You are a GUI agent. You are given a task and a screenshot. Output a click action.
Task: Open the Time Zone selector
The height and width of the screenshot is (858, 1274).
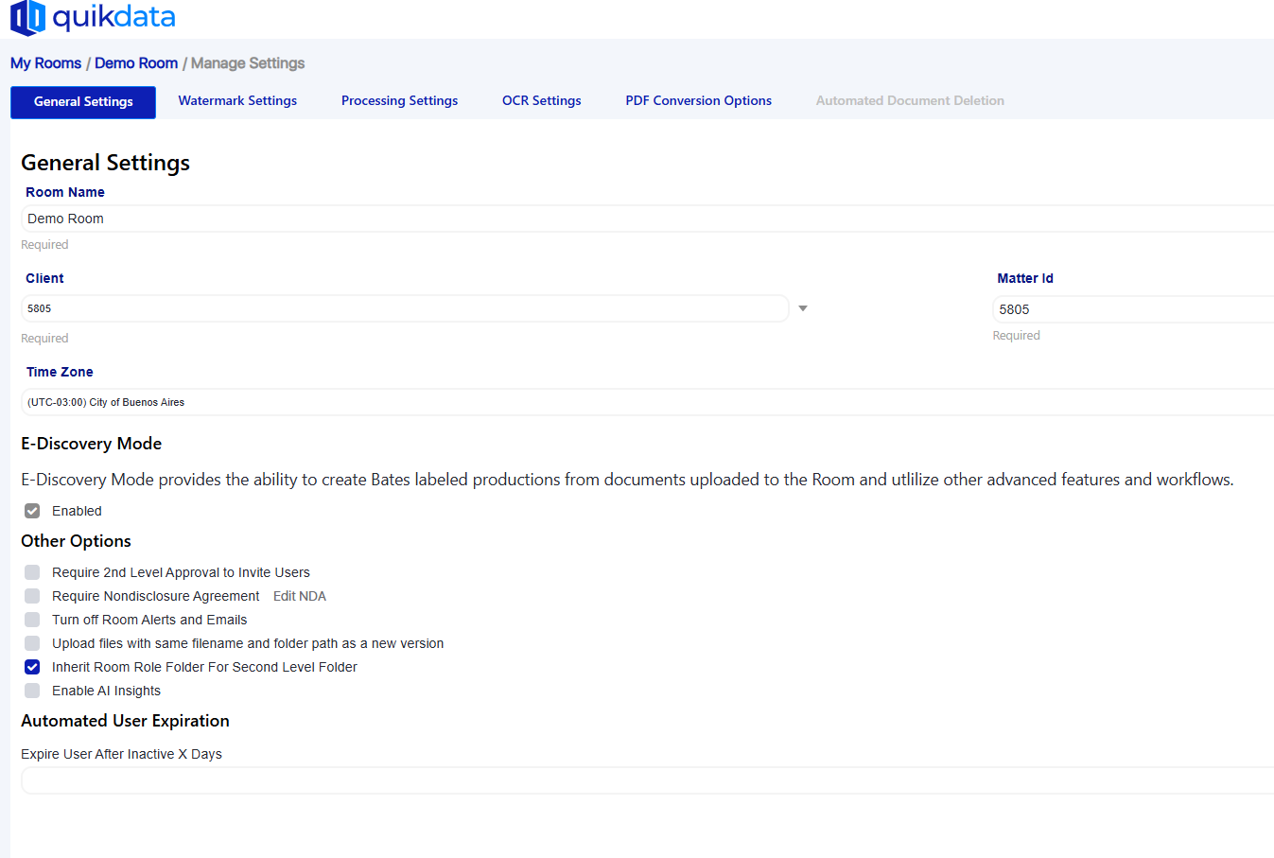click(x=378, y=401)
